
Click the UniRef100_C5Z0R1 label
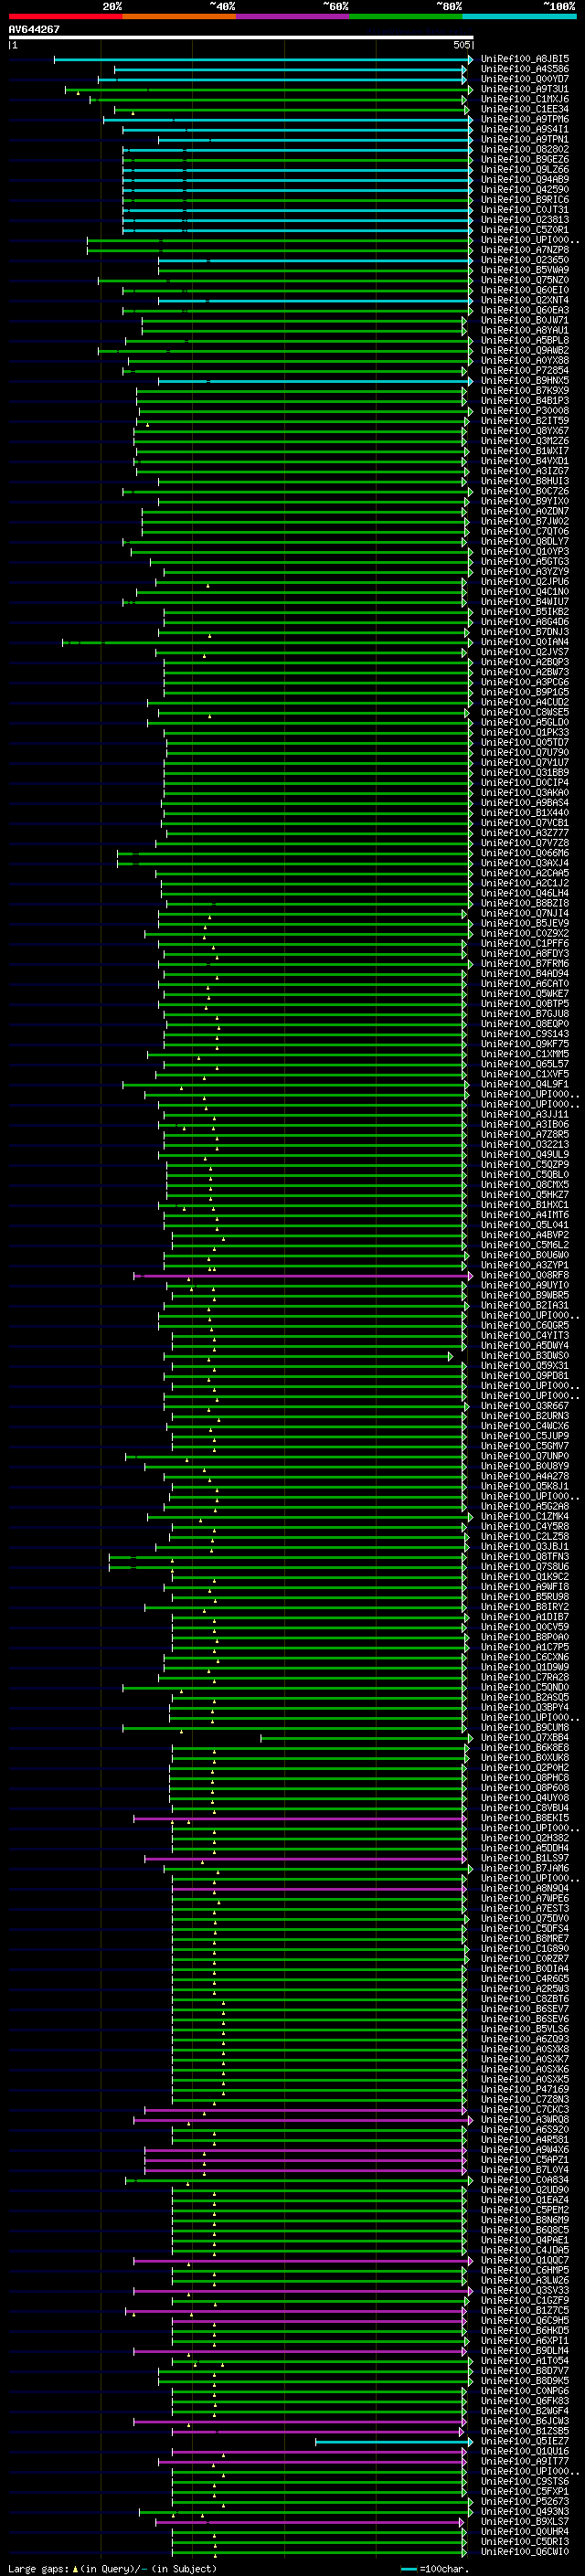point(525,230)
